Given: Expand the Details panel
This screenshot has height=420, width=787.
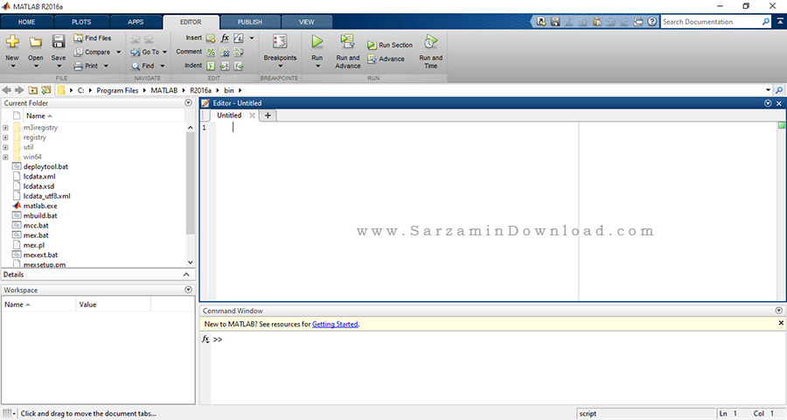Looking at the screenshot, I should 186,274.
